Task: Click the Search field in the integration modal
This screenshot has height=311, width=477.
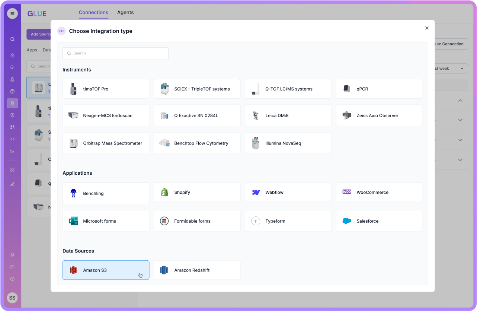Action: (x=115, y=53)
